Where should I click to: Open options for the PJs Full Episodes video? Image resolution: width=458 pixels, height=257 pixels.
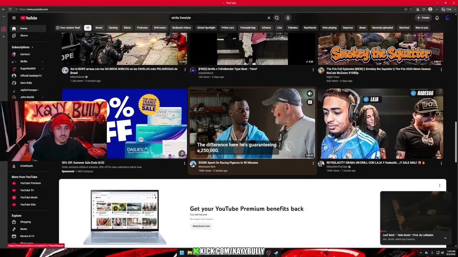(441, 70)
